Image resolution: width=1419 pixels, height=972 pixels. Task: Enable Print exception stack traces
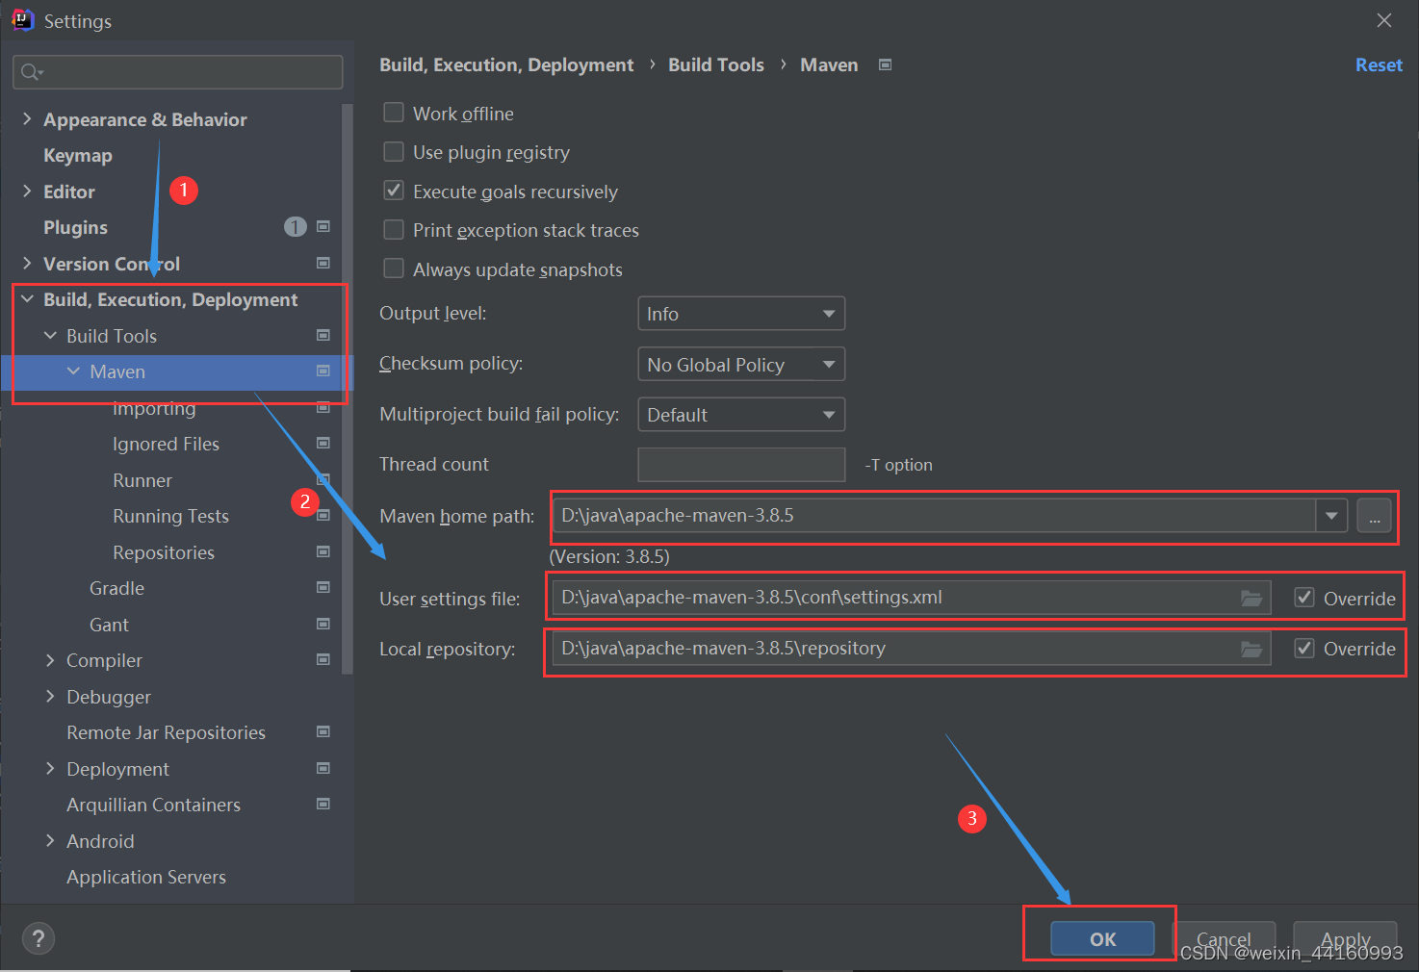(394, 229)
